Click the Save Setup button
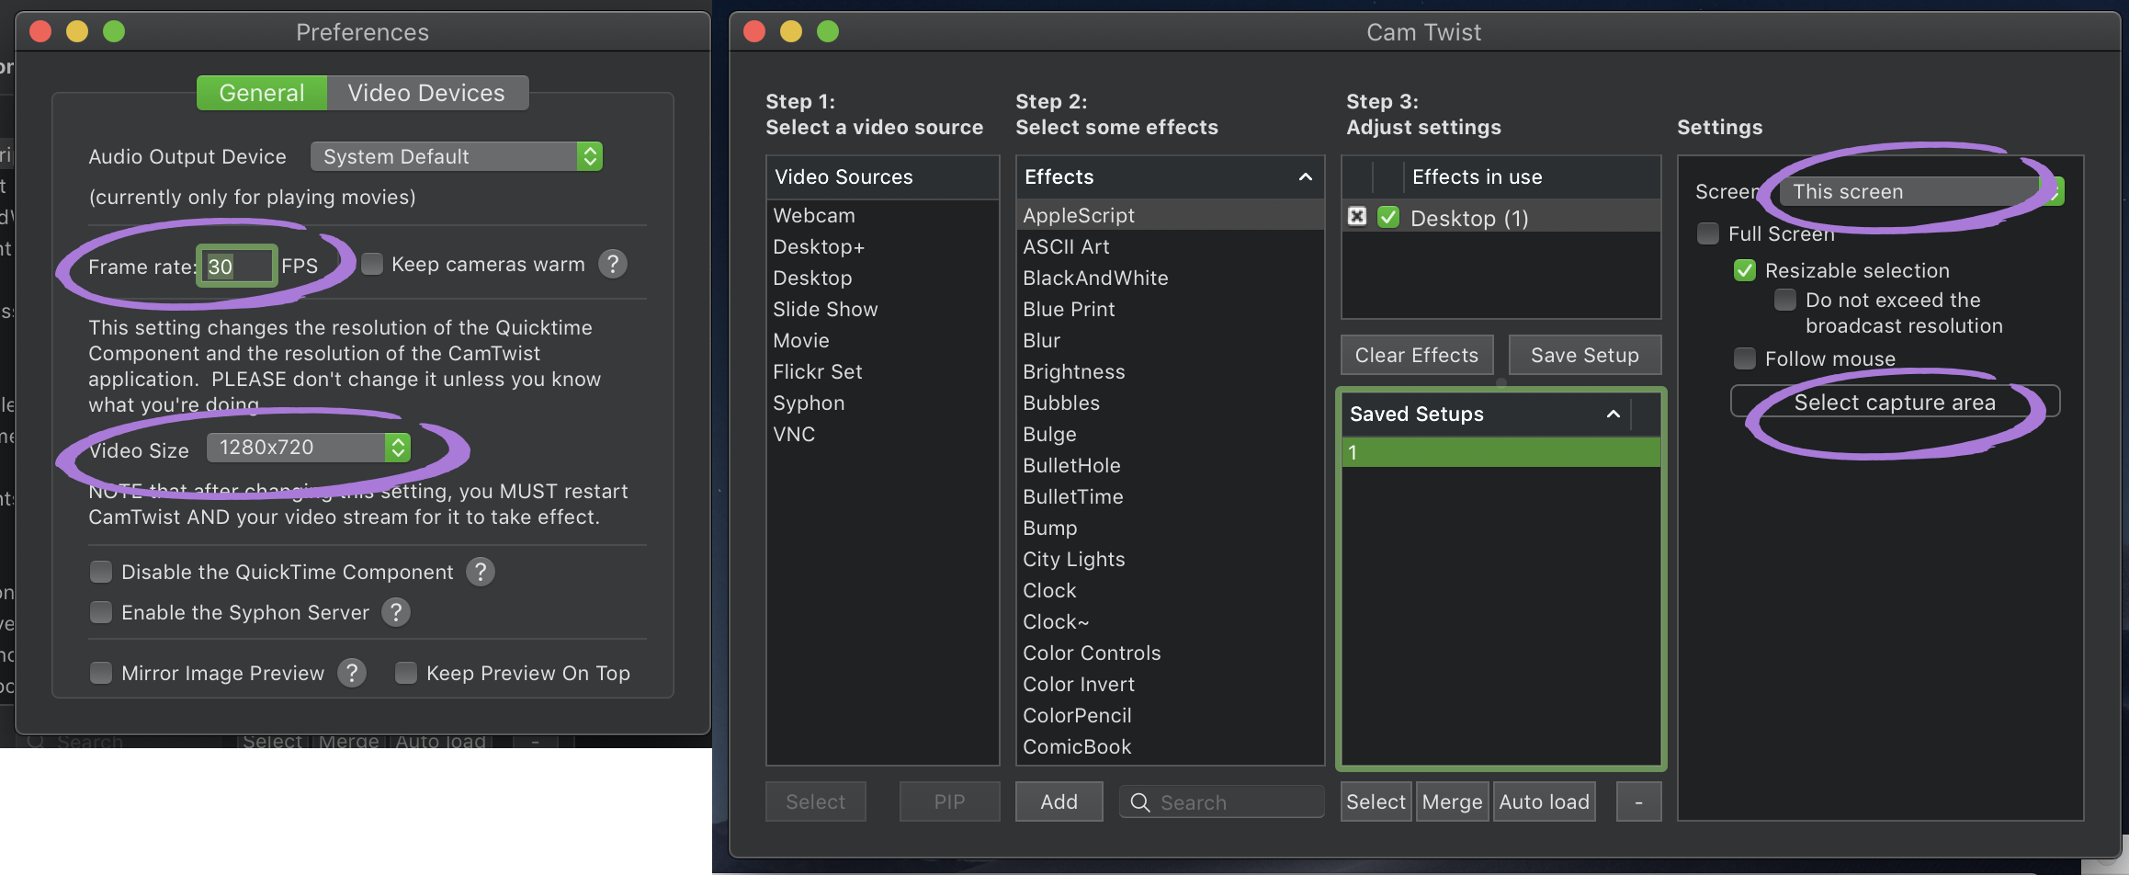This screenshot has height=875, width=2129. [x=1585, y=356]
